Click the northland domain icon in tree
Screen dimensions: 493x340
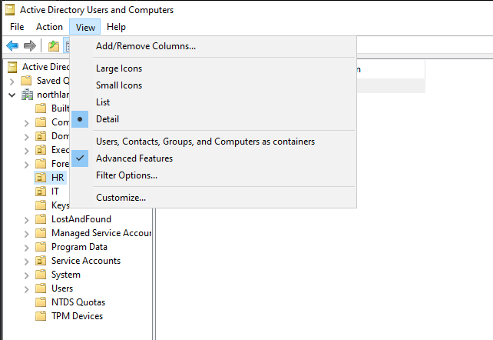pyautogui.click(x=28, y=95)
